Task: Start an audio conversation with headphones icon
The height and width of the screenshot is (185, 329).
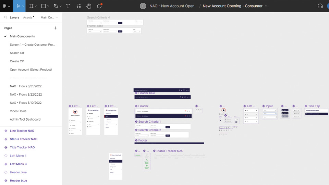Action: click(320, 6)
